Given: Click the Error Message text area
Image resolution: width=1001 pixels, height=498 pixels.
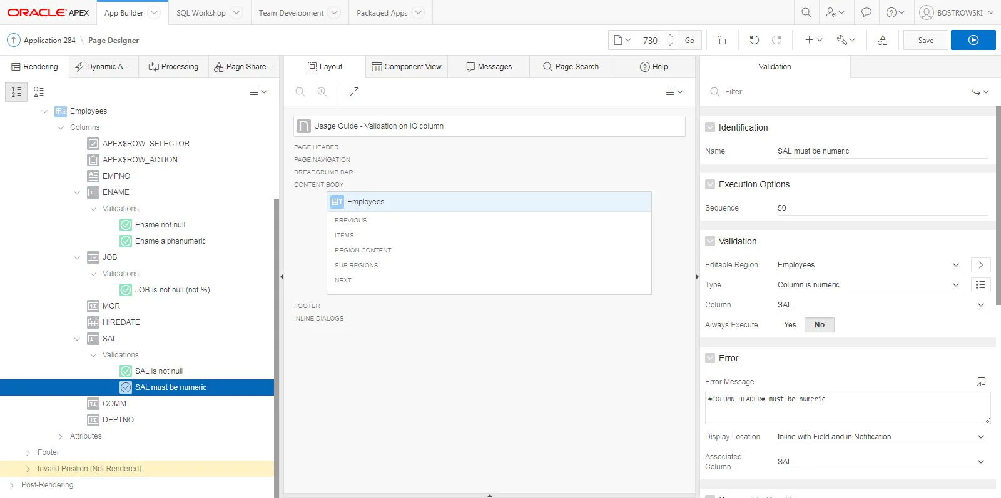Looking at the screenshot, I should [847, 408].
